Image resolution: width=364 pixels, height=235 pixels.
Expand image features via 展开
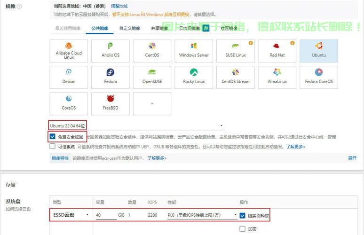[x=352, y=158]
